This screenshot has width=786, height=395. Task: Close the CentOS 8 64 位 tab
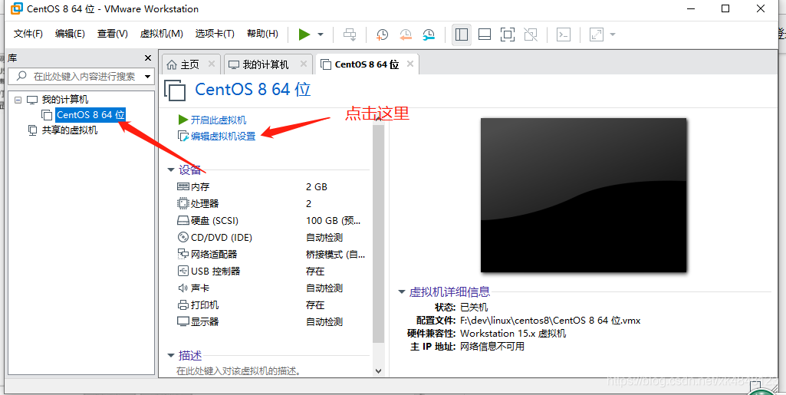pyautogui.click(x=410, y=64)
